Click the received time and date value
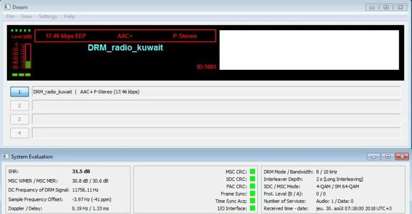412x214 pixels. click(x=354, y=208)
